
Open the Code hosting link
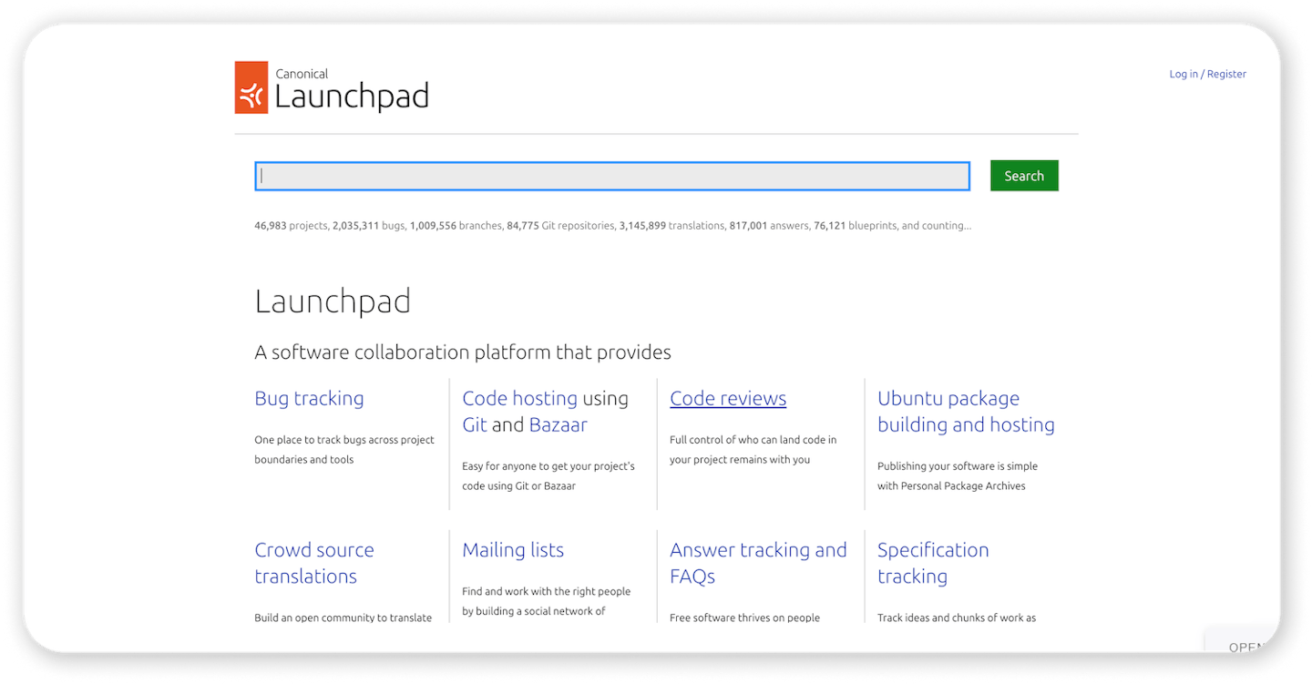pos(519,398)
